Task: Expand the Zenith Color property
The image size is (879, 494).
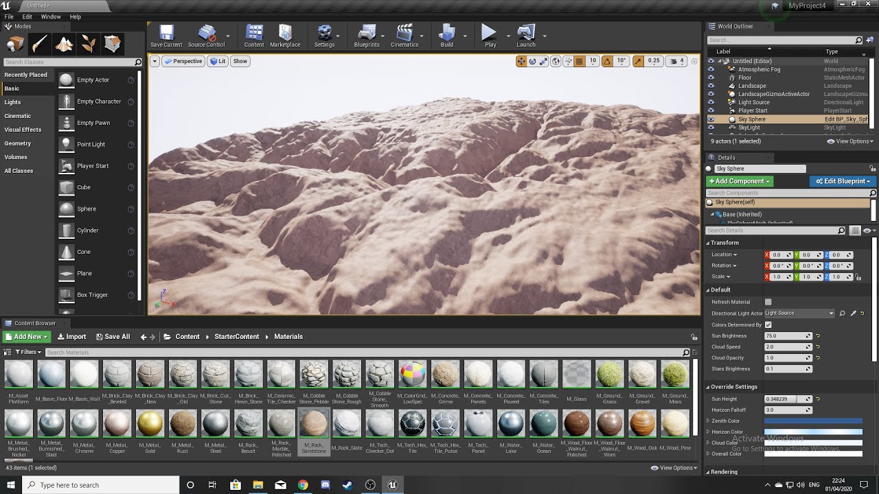Action: (708, 421)
